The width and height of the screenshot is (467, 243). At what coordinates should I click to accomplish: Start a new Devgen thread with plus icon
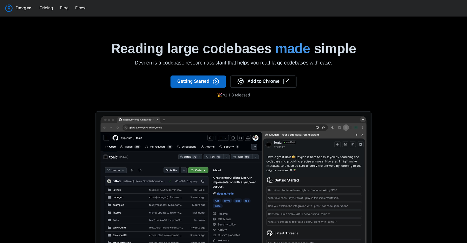(x=337, y=144)
